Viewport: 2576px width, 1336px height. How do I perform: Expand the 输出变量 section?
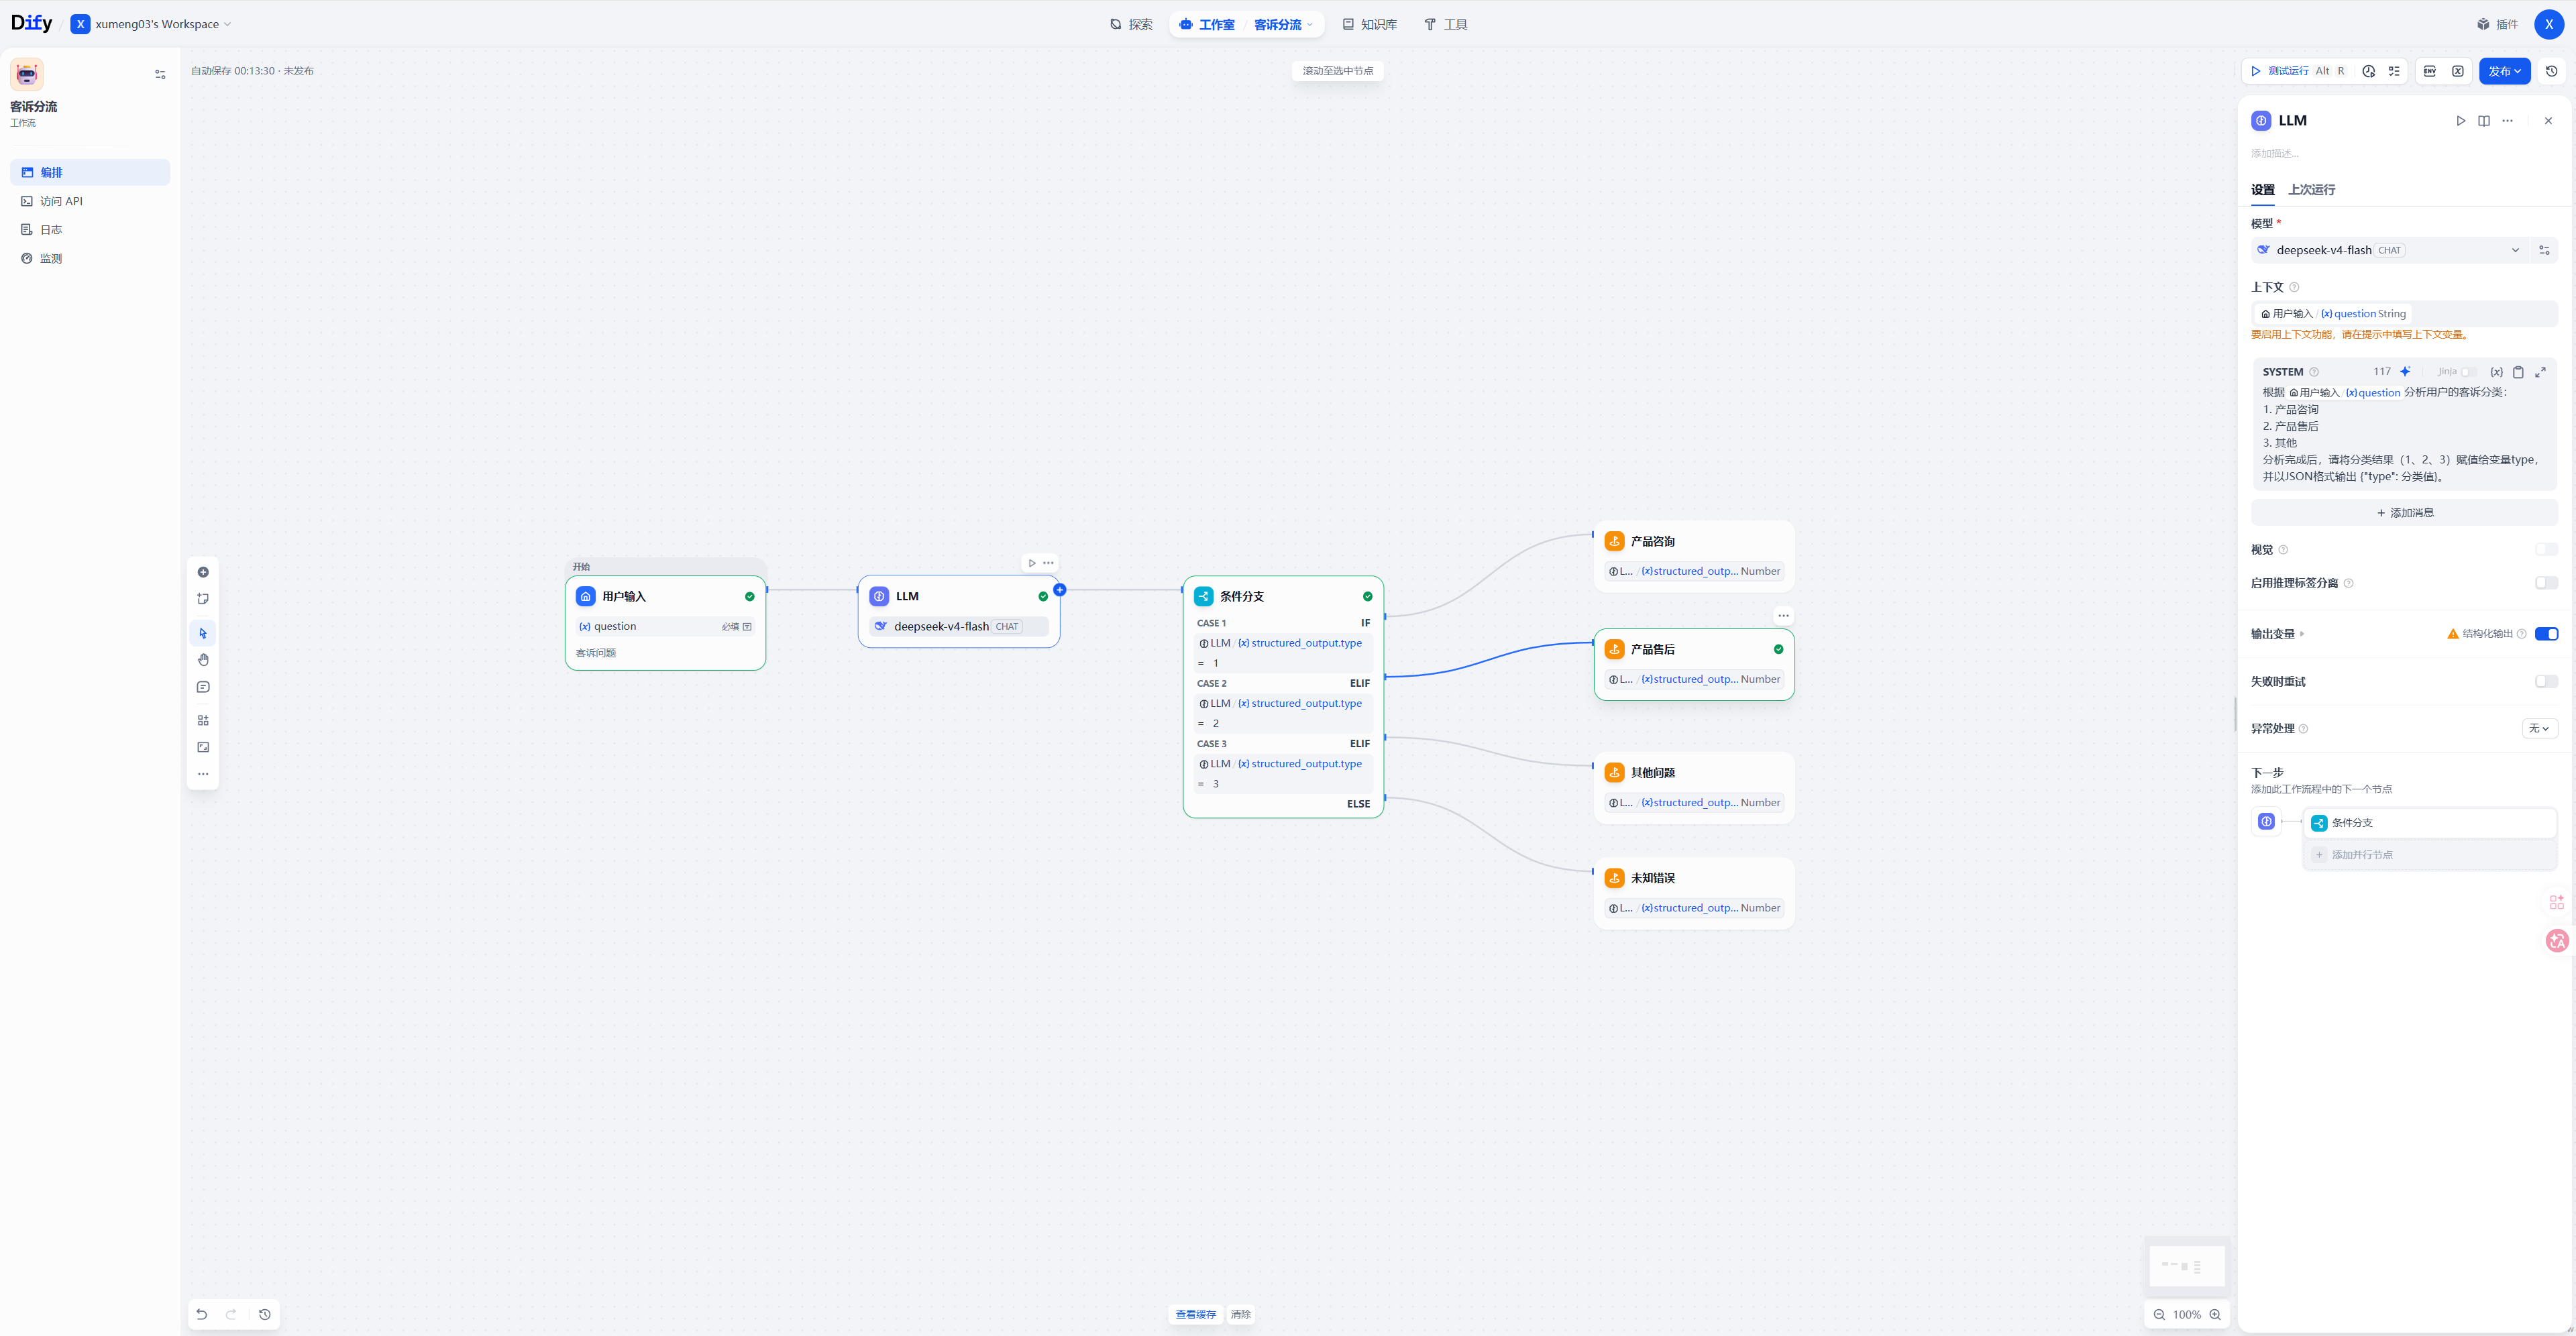(2277, 634)
